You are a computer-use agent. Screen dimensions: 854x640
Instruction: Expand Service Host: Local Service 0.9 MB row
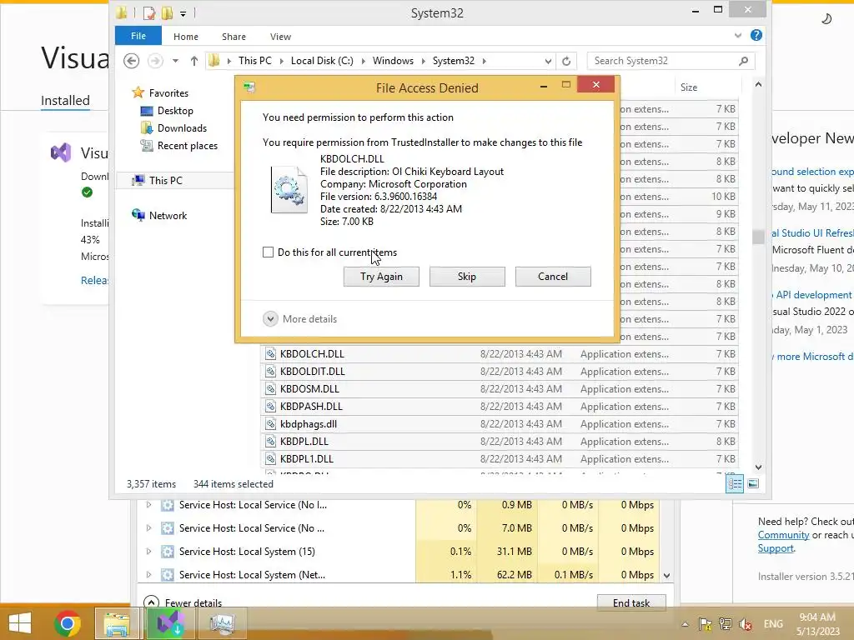tap(148, 504)
